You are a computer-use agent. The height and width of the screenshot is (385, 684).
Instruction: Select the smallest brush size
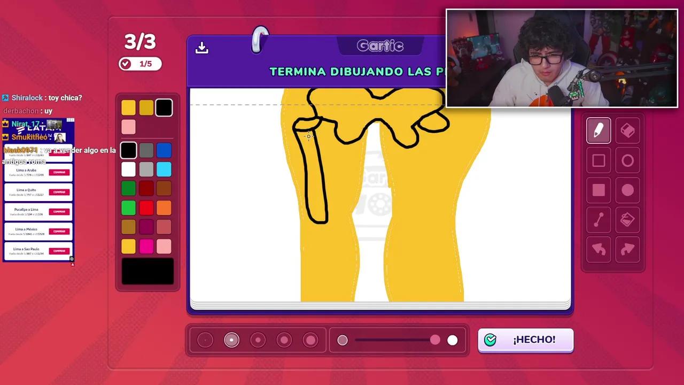pyautogui.click(x=205, y=340)
